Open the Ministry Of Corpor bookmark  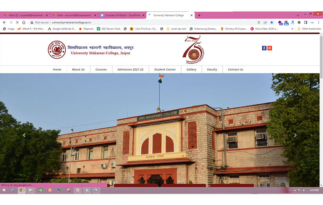point(234,29)
